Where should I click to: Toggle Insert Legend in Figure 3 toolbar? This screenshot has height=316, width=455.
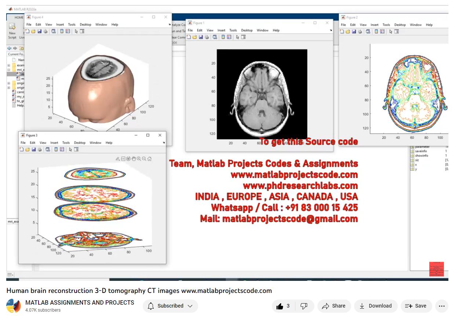point(62,149)
